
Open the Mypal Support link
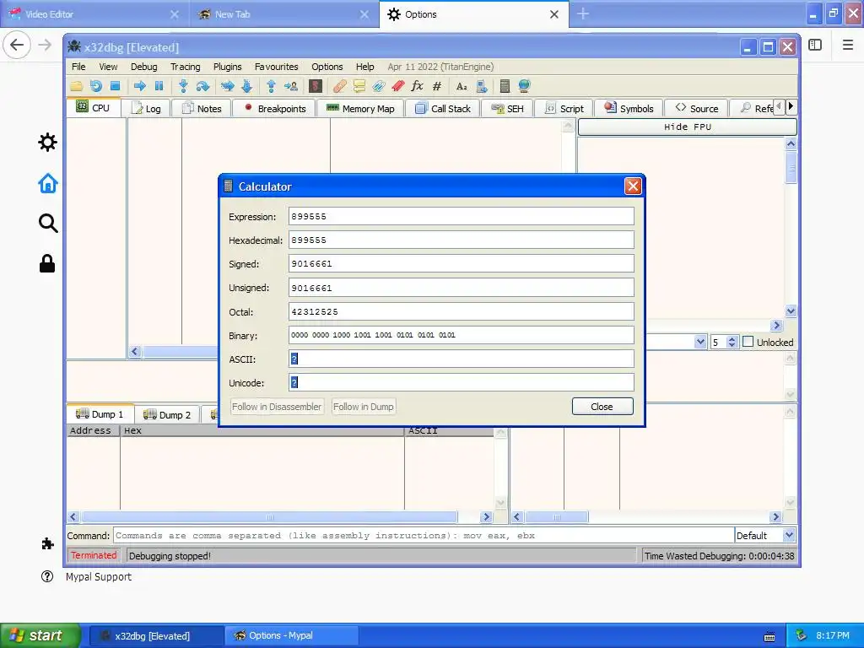(x=99, y=577)
